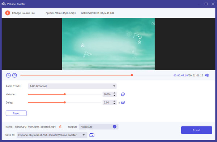Click the Change Source File label
Image resolution: width=217 pixels, height=142 pixels.
click(x=24, y=13)
